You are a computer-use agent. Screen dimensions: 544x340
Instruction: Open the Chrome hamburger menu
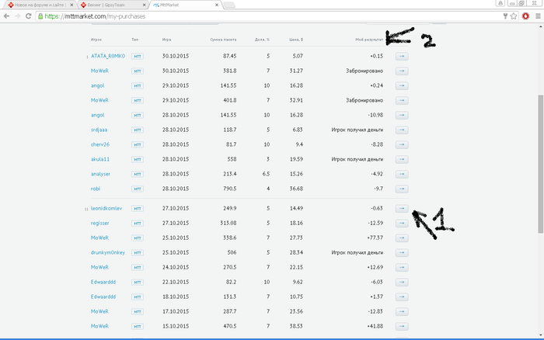538,16
